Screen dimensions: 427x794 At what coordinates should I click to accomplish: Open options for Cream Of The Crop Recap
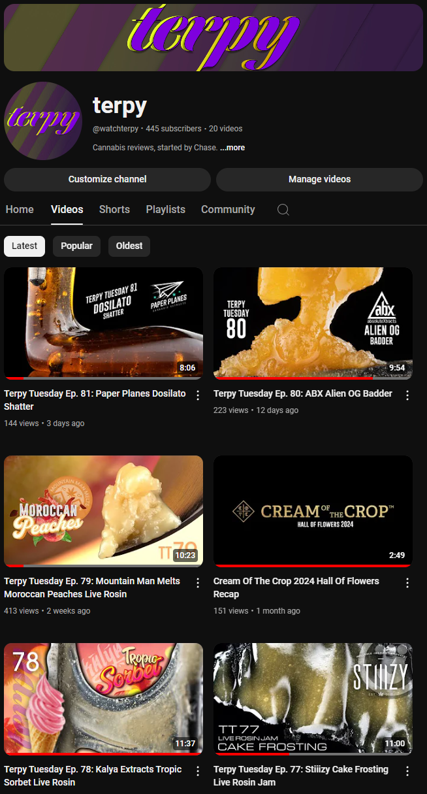point(407,583)
